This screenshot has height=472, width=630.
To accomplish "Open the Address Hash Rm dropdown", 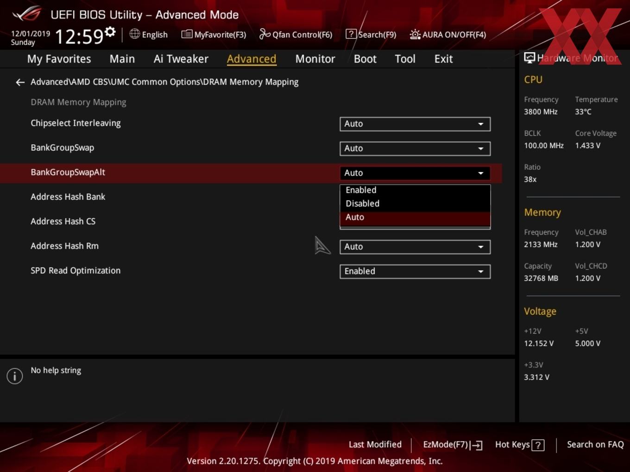I will coord(415,247).
